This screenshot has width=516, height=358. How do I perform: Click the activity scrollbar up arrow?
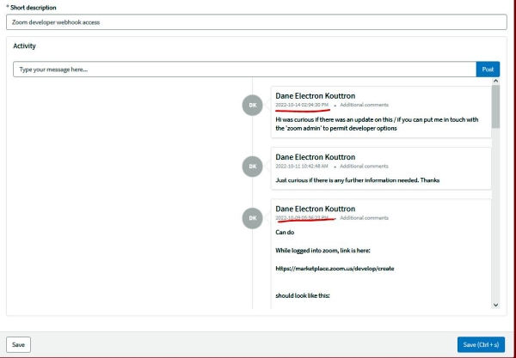495,81
